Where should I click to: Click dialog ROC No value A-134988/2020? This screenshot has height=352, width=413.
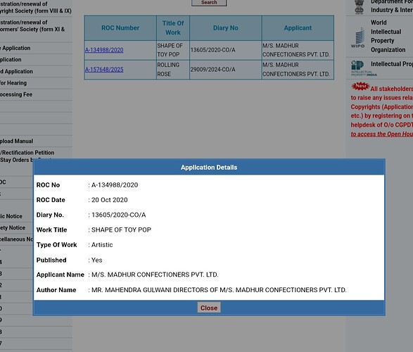tap(115, 185)
